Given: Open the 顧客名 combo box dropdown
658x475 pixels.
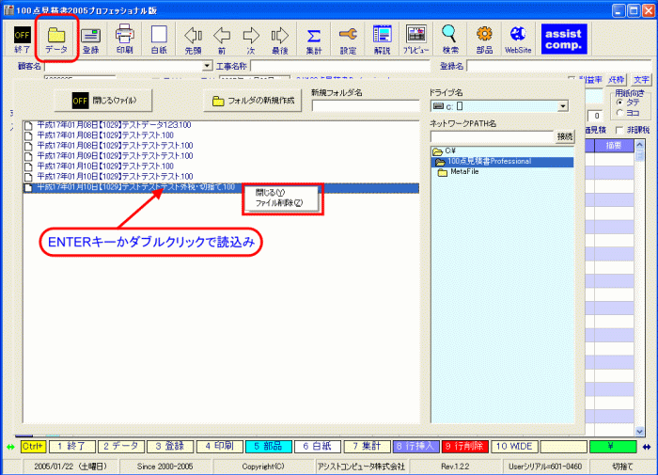Looking at the screenshot, I should coord(208,67).
